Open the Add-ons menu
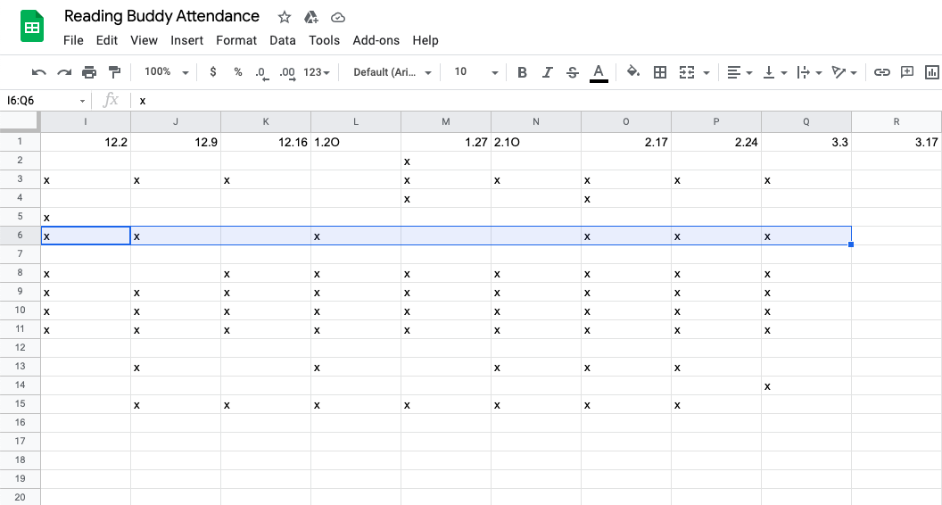This screenshot has height=505, width=942. coord(376,40)
